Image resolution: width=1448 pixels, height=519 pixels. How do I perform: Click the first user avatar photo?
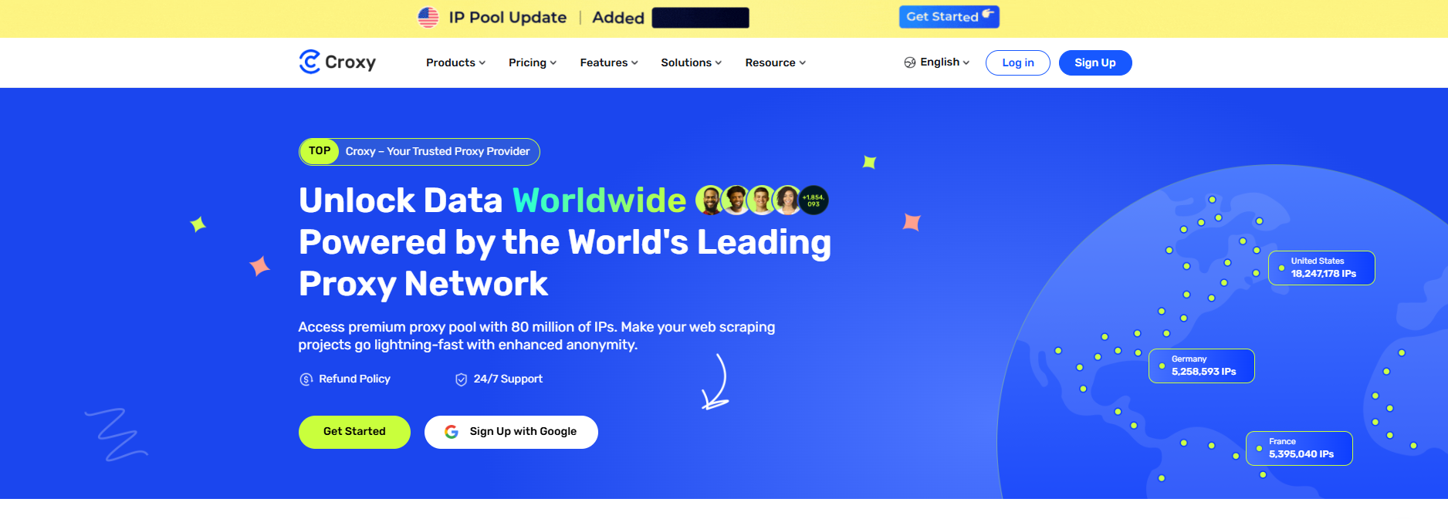pos(710,201)
